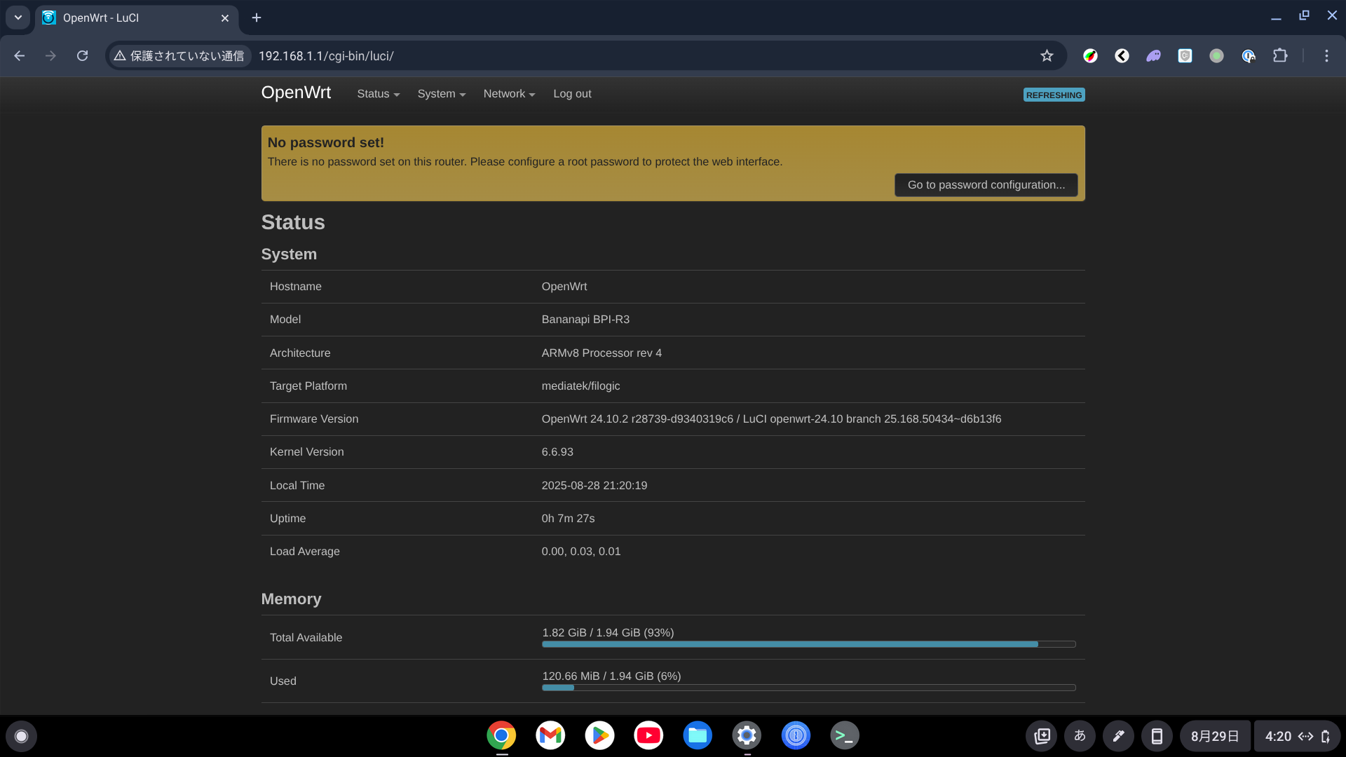Click the screen capture icon in the system tray

[x=1042, y=736]
